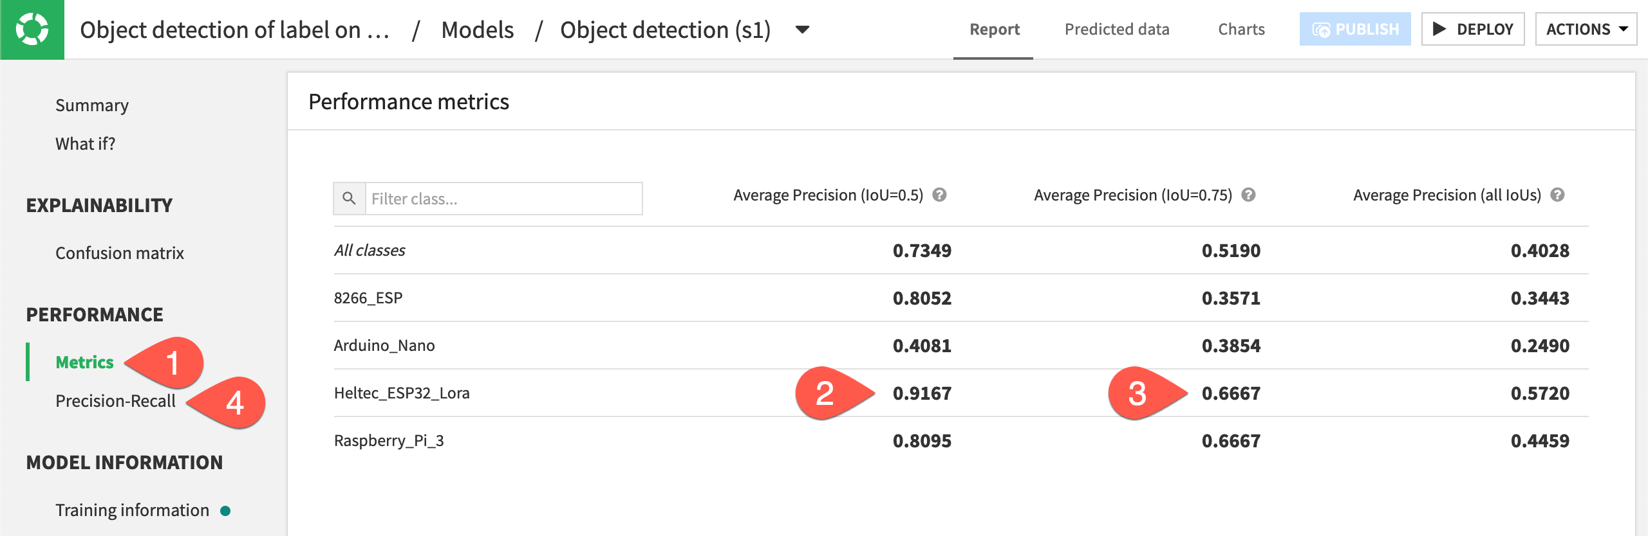Click the Object detection (s1) breadcrumb title
Viewport: 1648px width, 536px height.
click(666, 30)
